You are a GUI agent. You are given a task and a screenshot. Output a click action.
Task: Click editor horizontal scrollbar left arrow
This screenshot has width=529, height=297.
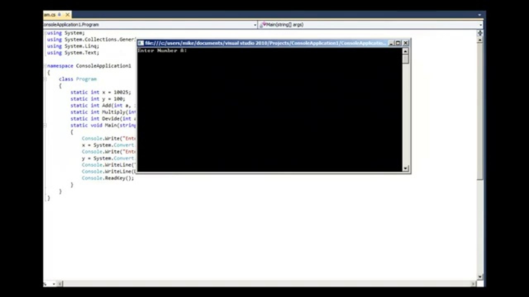tap(60, 284)
